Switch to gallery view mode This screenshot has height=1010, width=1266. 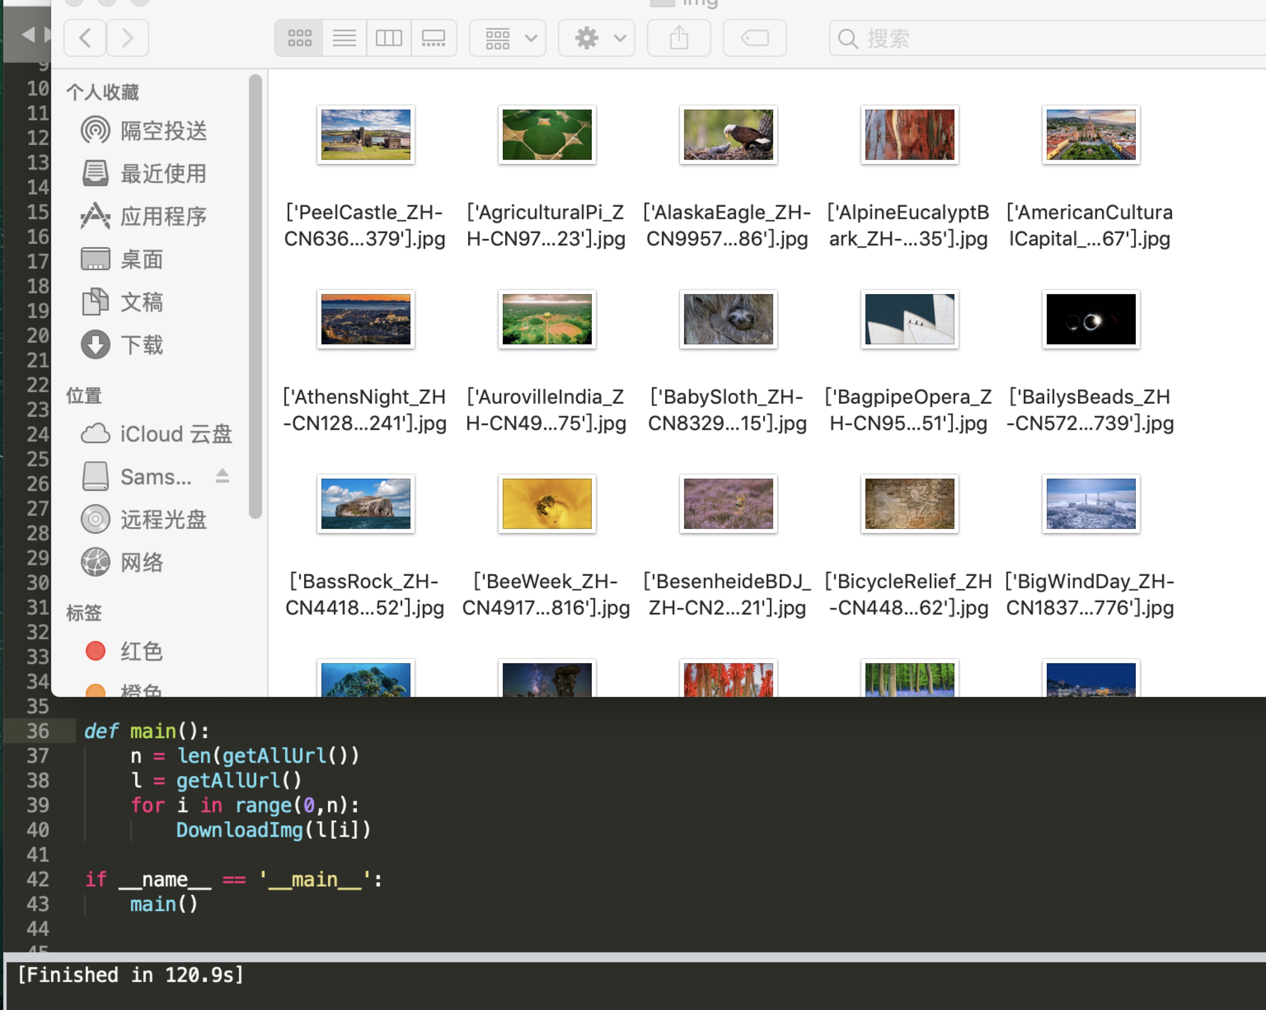tap(434, 38)
